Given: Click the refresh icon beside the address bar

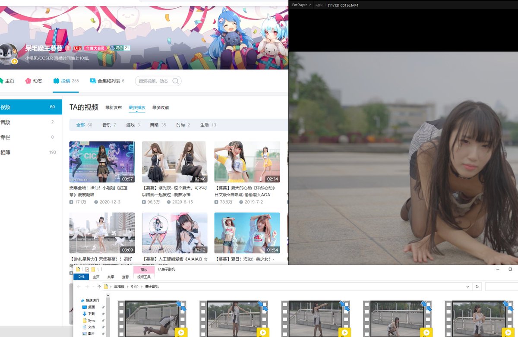Looking at the screenshot, I should (x=477, y=286).
